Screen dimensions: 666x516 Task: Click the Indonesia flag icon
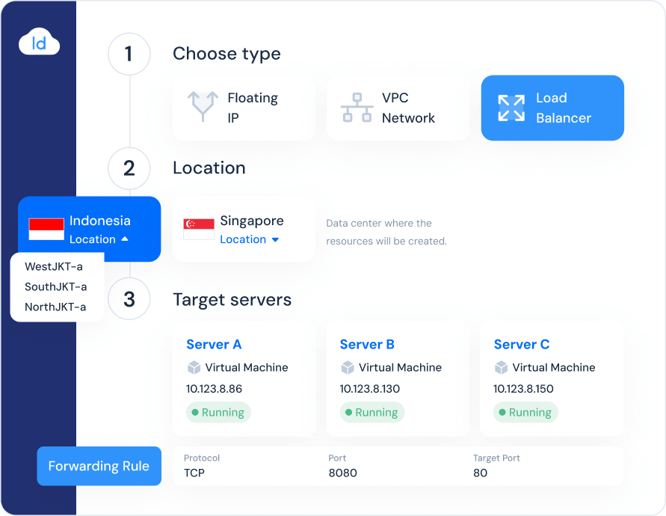coord(46,229)
